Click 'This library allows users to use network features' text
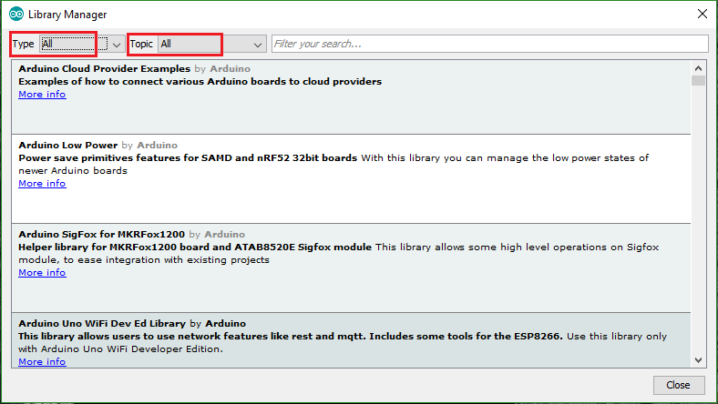 click(291, 337)
